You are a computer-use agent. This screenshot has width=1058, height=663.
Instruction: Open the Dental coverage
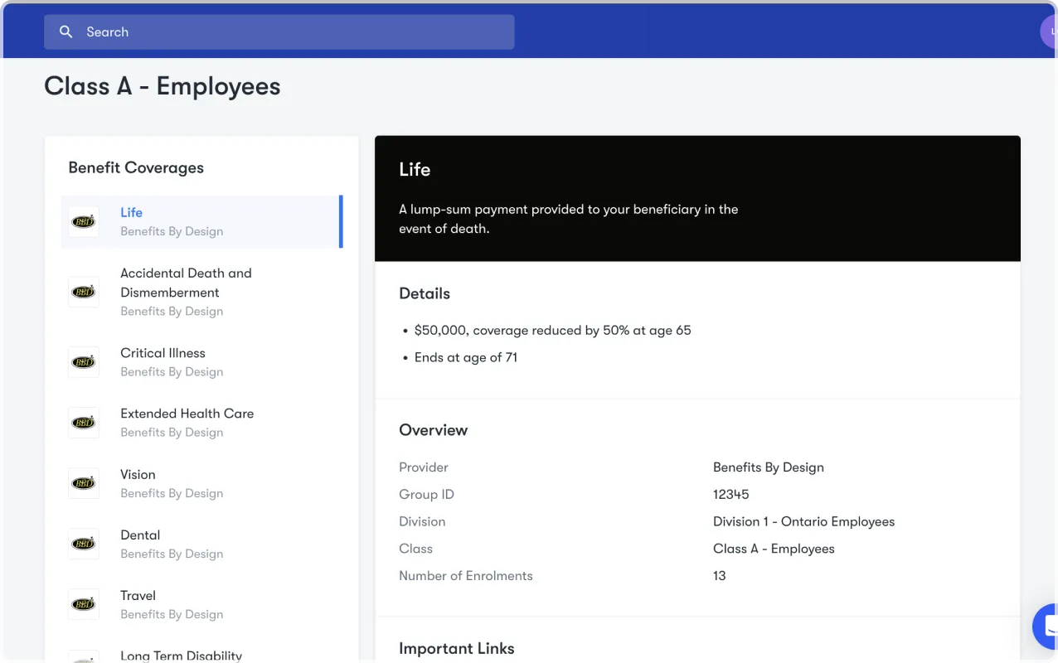[201, 544]
